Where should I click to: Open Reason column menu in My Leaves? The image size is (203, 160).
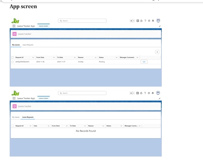96,57
